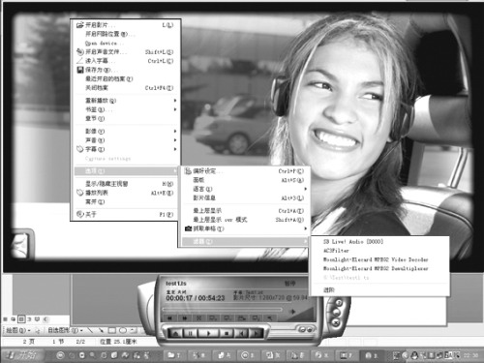
Task: Expand the 字幕 subtitles submenu
Action: click(x=126, y=149)
